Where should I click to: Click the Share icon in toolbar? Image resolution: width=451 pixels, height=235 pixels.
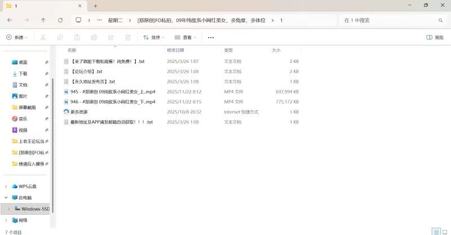point(111,38)
